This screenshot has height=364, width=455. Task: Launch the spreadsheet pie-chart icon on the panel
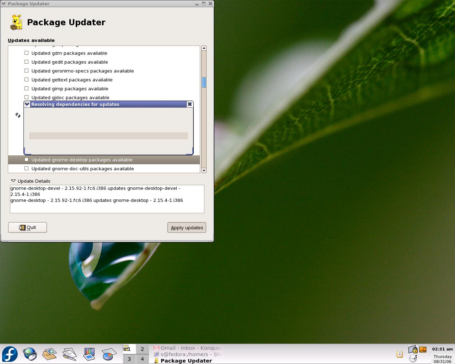click(109, 354)
